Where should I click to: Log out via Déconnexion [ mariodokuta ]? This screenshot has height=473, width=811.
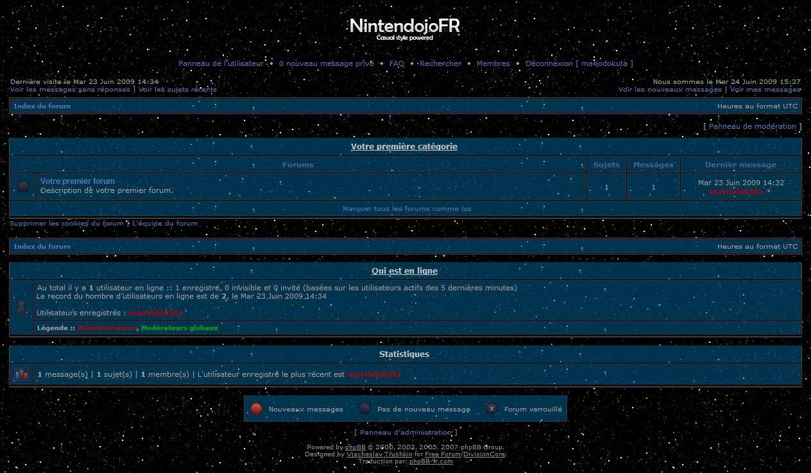pos(579,63)
